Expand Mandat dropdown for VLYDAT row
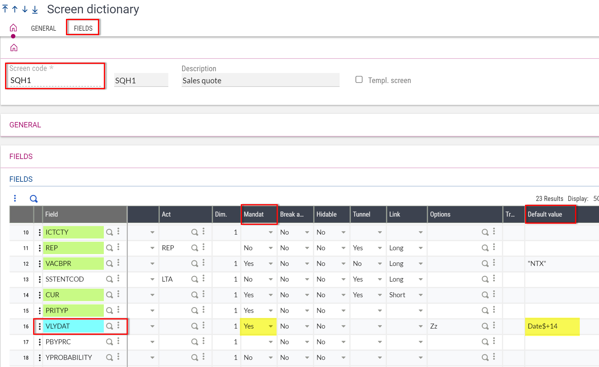This screenshot has height=367, width=599. [270, 326]
